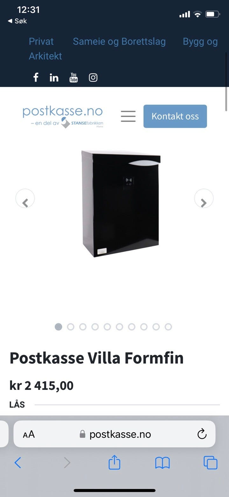The width and height of the screenshot is (229, 497).
Task: Show previous product image
Action: pyautogui.click(x=25, y=199)
